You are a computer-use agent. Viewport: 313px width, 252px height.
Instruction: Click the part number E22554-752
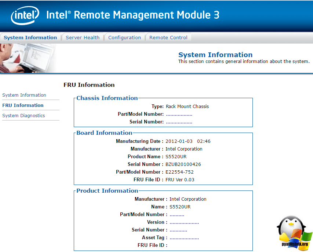pyautogui.click(x=179, y=172)
